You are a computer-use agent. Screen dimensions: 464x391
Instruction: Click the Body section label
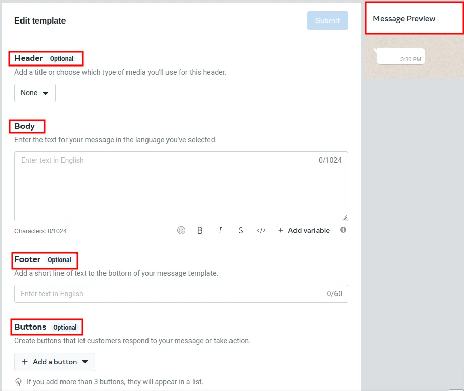[x=25, y=126]
